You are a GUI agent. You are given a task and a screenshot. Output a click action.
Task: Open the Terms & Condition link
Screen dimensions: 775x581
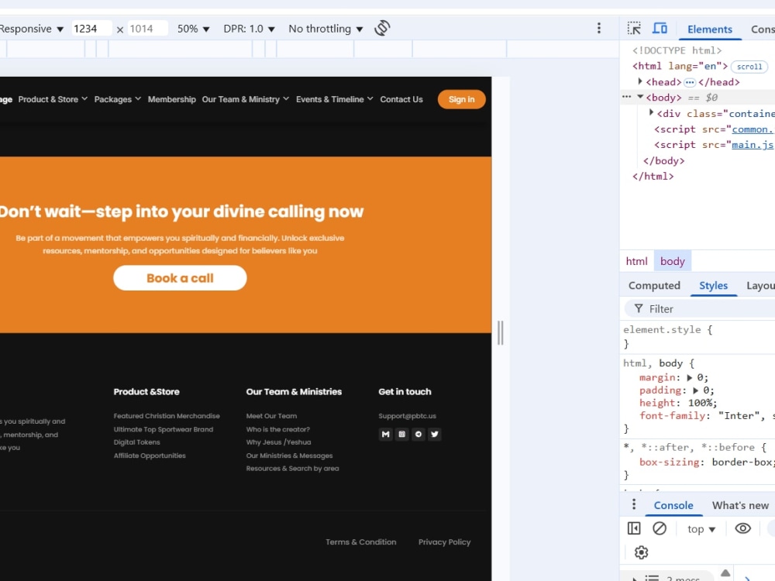tap(361, 542)
